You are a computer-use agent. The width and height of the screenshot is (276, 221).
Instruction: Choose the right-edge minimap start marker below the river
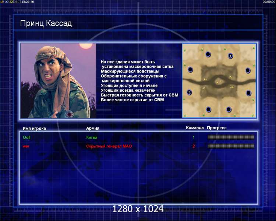[x=248, y=93]
